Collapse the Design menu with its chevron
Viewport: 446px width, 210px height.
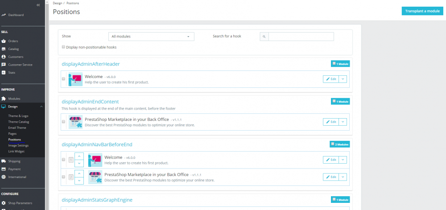[41, 107]
